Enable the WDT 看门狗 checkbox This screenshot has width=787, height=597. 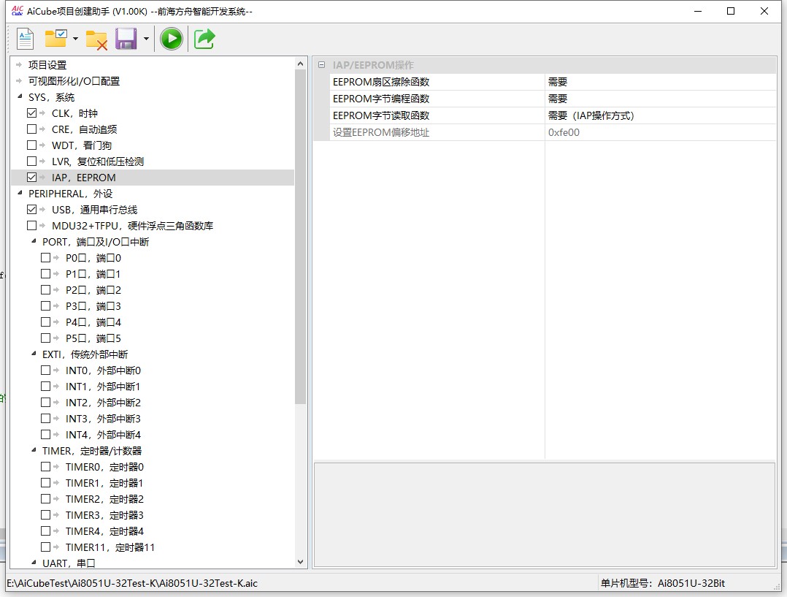click(x=31, y=145)
